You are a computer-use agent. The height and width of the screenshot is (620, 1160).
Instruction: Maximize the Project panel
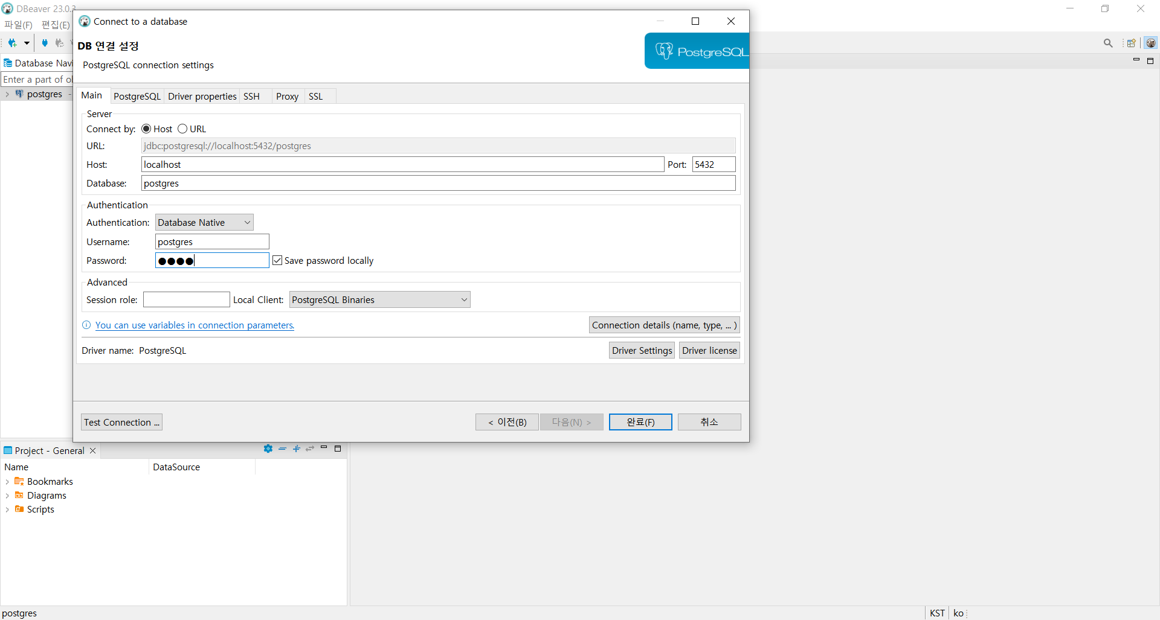338,449
